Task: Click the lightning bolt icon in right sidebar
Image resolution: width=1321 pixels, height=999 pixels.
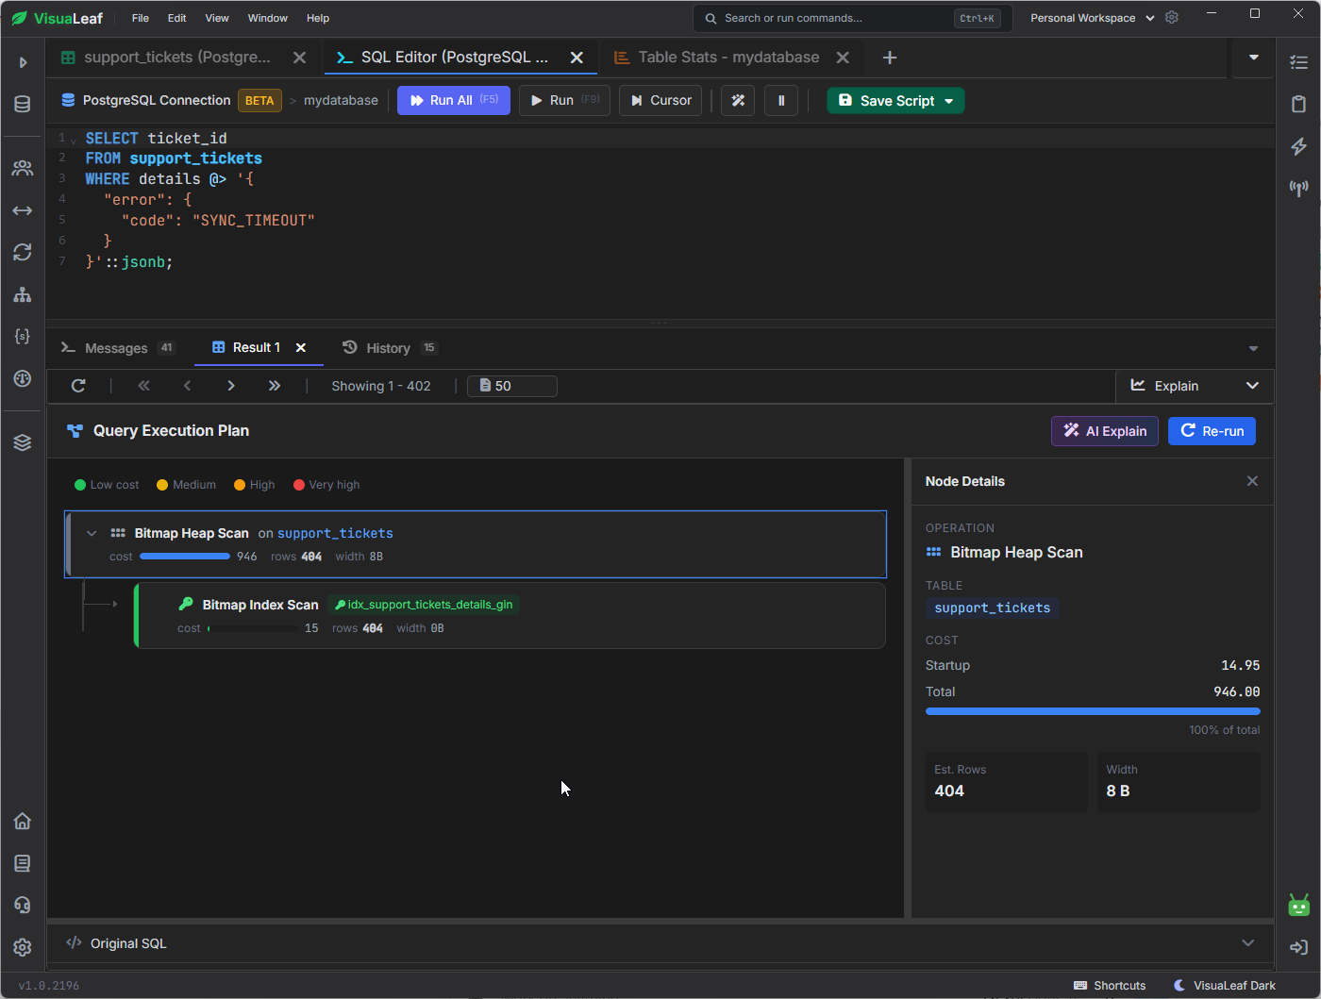Action: click(x=1299, y=146)
